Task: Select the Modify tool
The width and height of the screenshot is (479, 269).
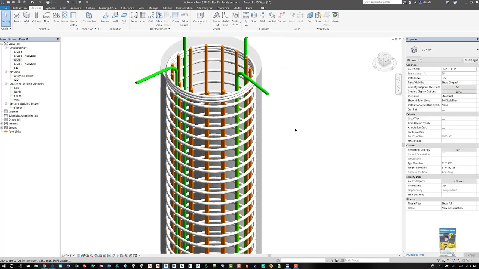Action: click(x=6, y=18)
